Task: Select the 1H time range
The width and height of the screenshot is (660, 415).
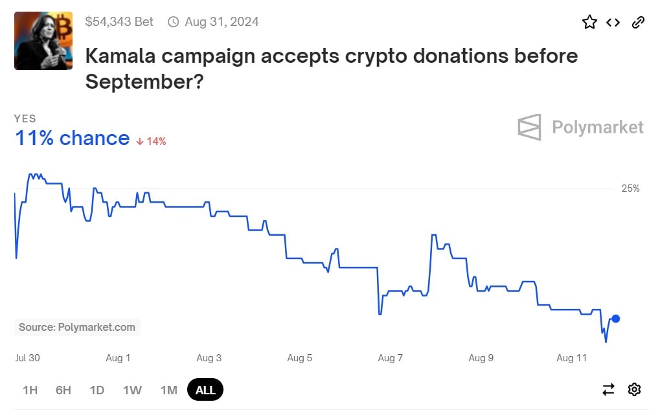Action: tap(30, 390)
